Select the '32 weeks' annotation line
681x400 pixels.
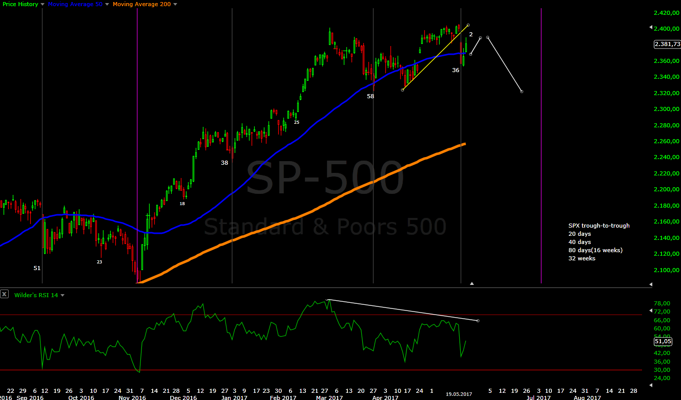pos(582,258)
